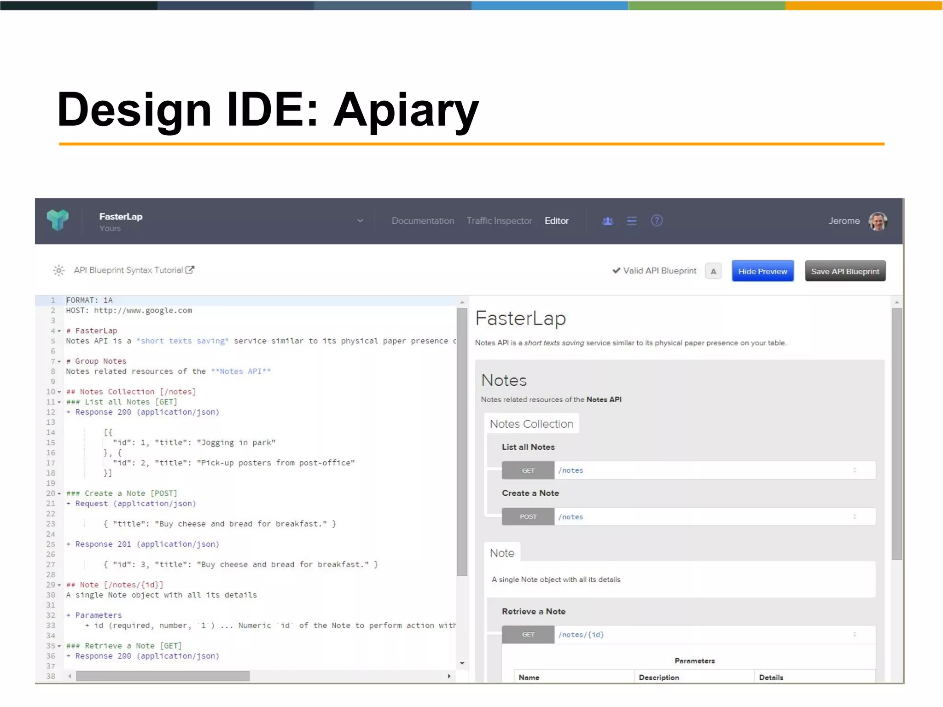Click '## Notes Collection [/notes]' code line
Viewport: 943px width, 707px height.
click(x=131, y=392)
